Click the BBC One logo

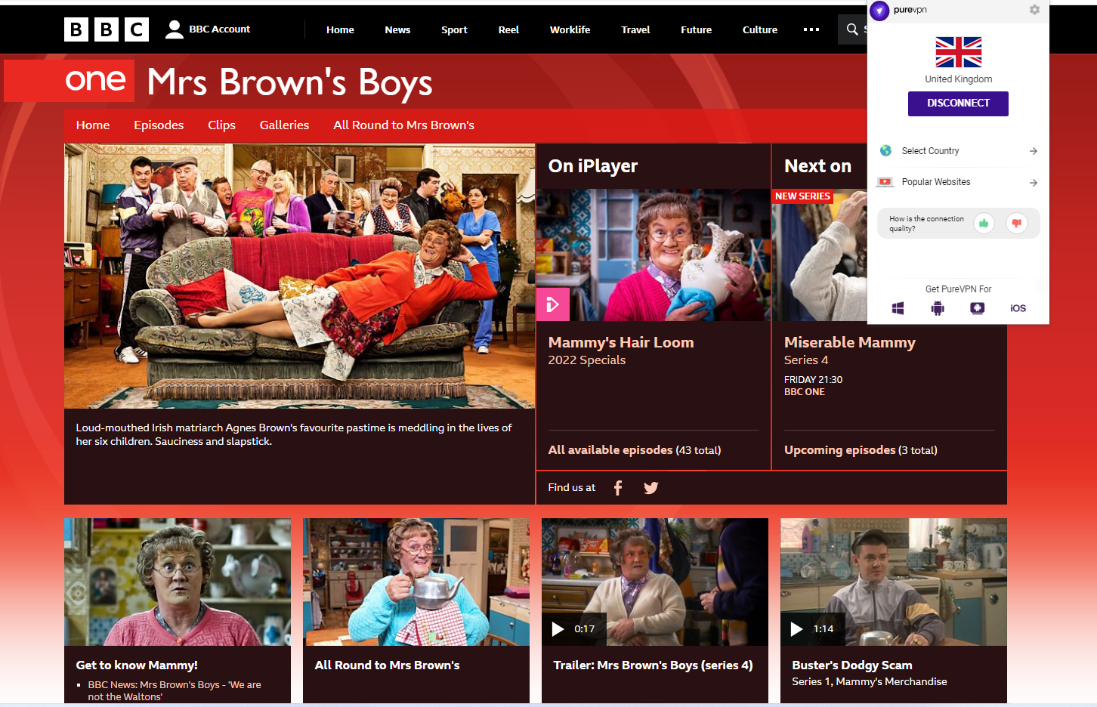tap(70, 81)
